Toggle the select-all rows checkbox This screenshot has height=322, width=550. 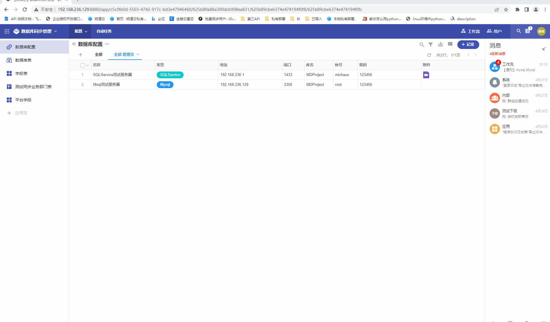(x=83, y=65)
